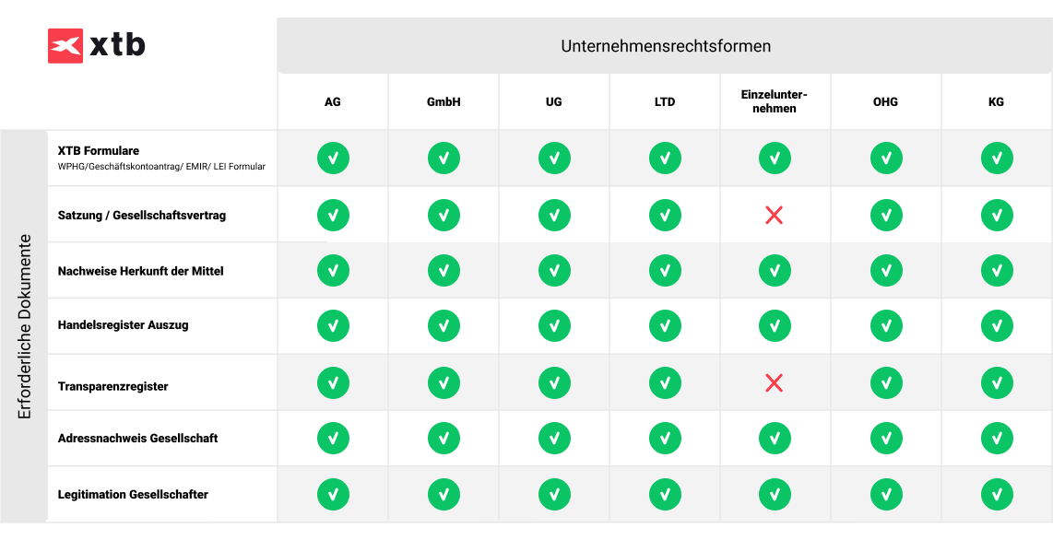This screenshot has height=540, width=1053.
Task: Click LTD checkmark for Adressnachweis Gesellschaft
Action: coord(665,439)
